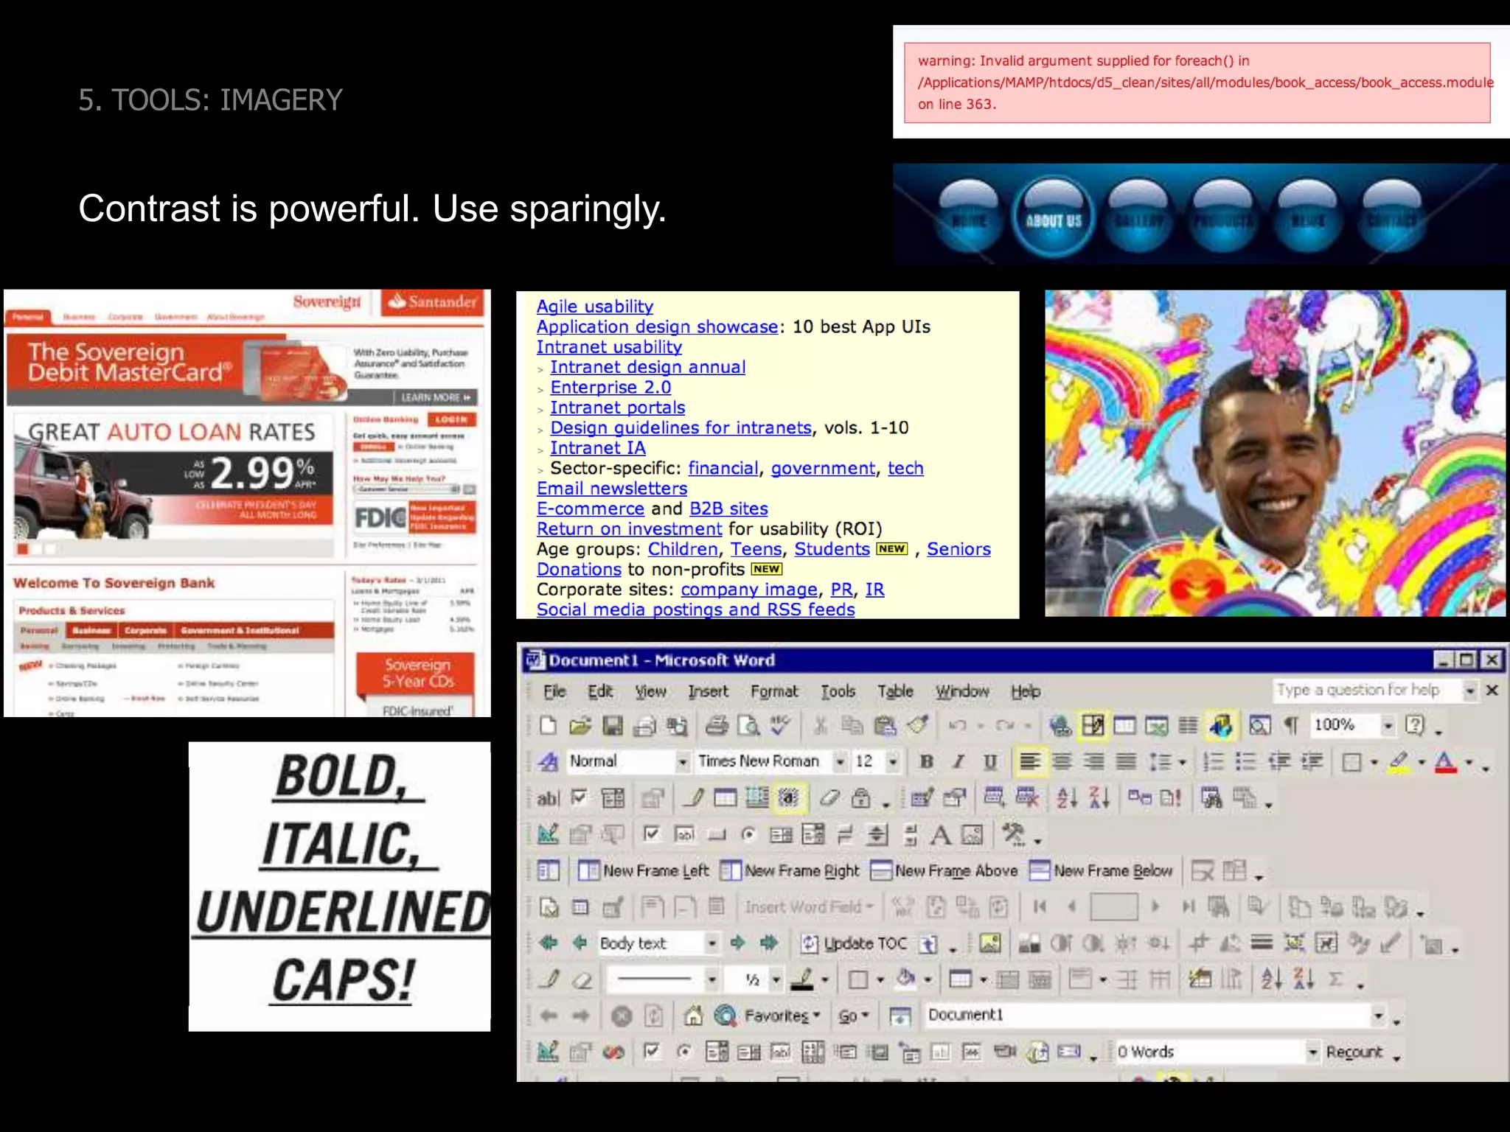Click the Sort Ascending A-Z icon
The image size is (1510, 1132).
1066,797
